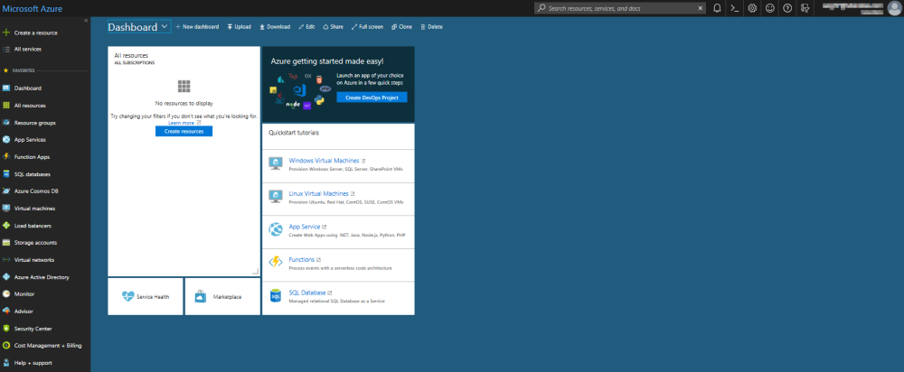
Task: Open the Azure Cosmos DB icon
Action: 6,191
